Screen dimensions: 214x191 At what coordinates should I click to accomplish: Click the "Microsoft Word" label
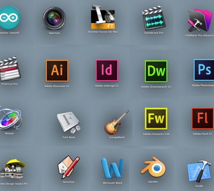[x=112, y=183]
